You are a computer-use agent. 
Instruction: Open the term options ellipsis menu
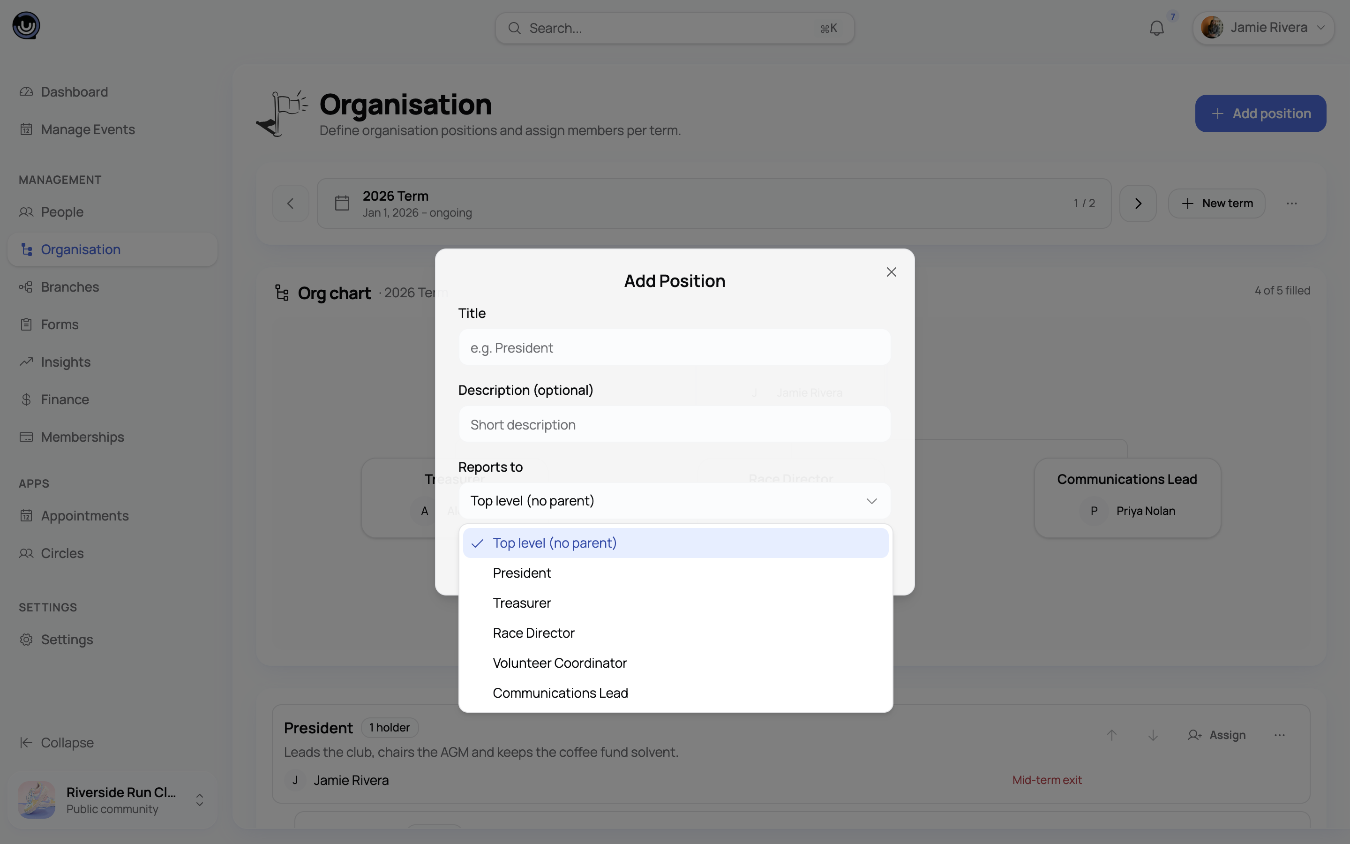1291,203
